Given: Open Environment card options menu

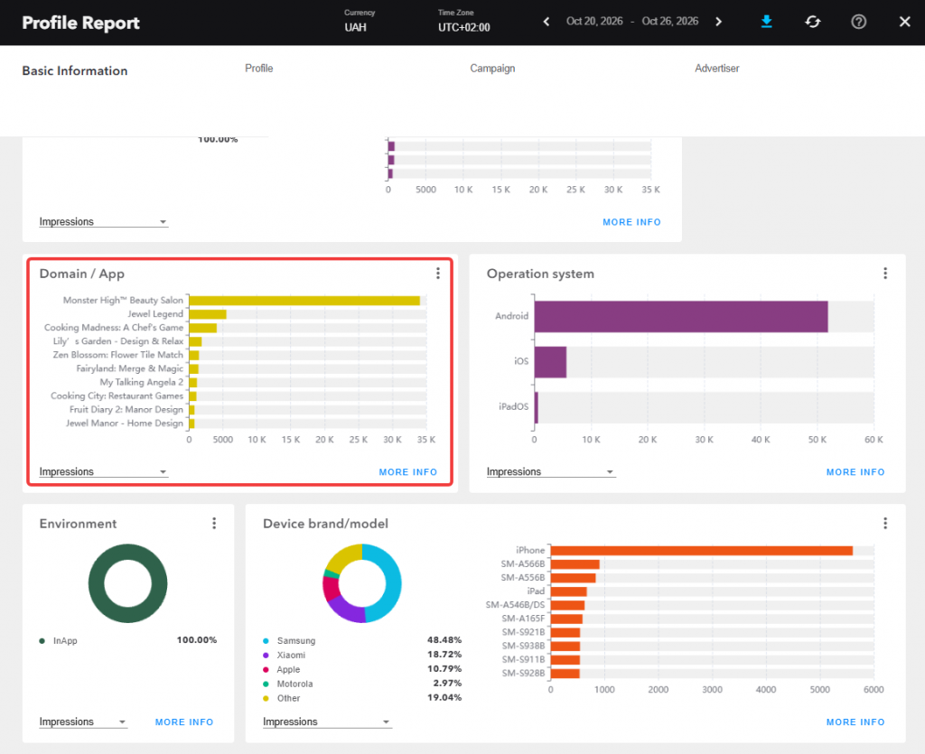Looking at the screenshot, I should click(x=214, y=523).
